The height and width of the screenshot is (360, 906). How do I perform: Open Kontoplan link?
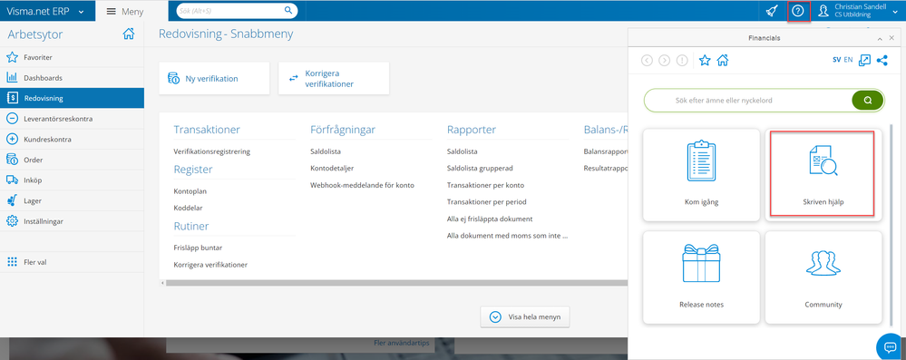[x=190, y=190]
